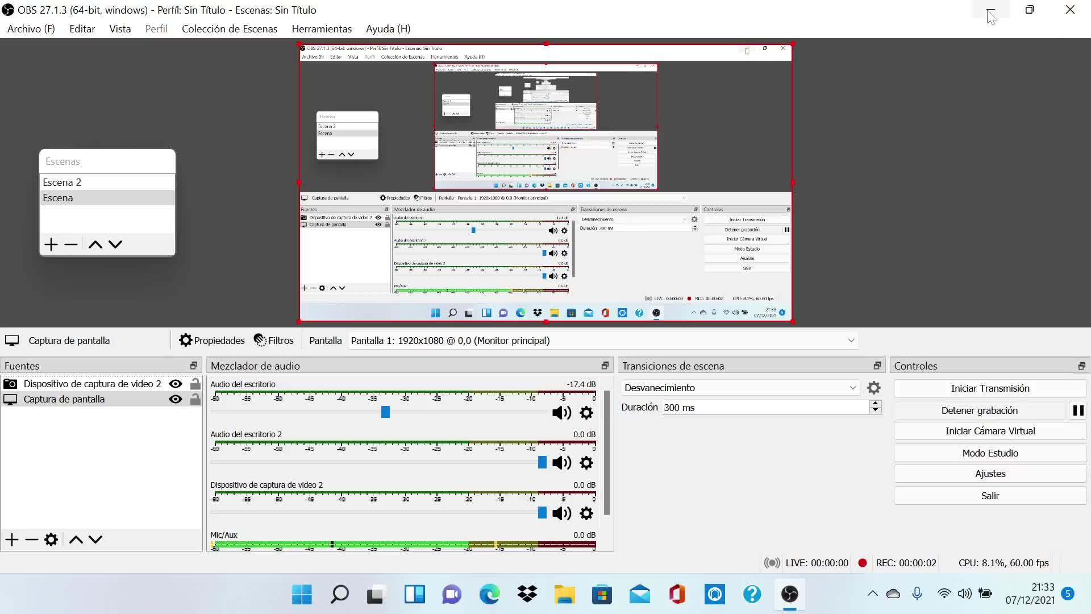The width and height of the screenshot is (1091, 614).
Task: Pause recording with the pause icon
Action: (x=1078, y=410)
